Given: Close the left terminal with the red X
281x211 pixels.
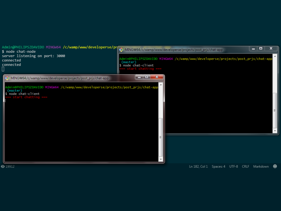Looking at the screenshot, I should pos(157,77).
